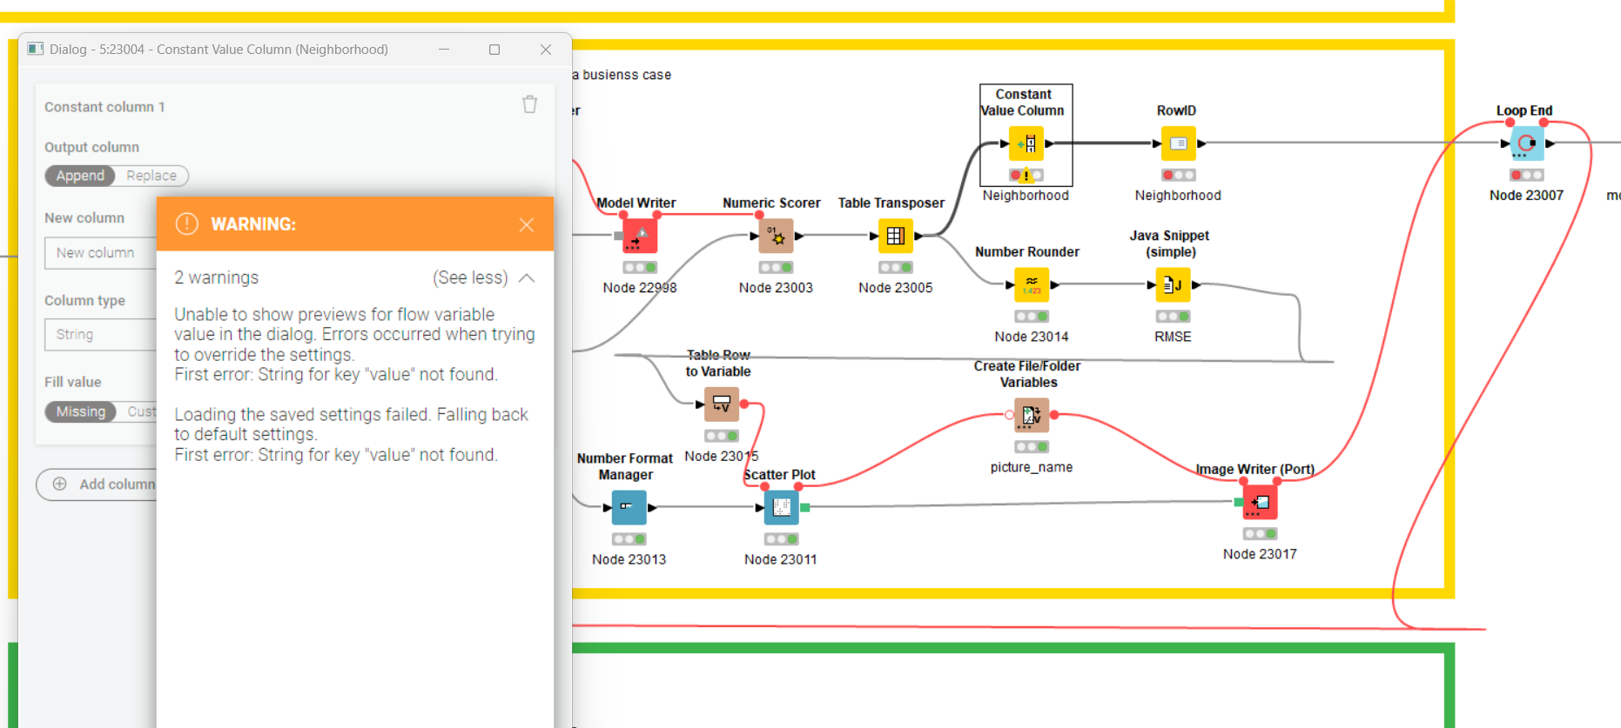Image resolution: width=1621 pixels, height=728 pixels.
Task: Click the Loop End node icon
Action: 1526,144
